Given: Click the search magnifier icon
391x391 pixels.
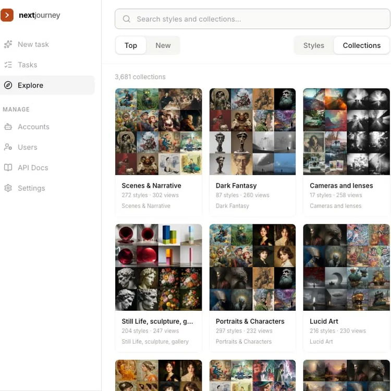Looking at the screenshot, I should pyautogui.click(x=127, y=19).
